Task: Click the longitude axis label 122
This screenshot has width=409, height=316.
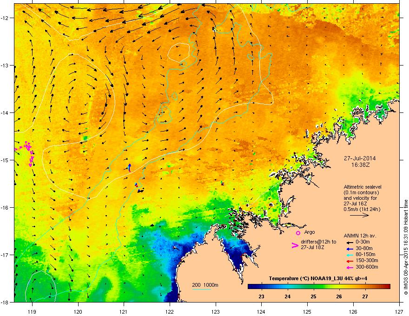Action: [170, 311]
